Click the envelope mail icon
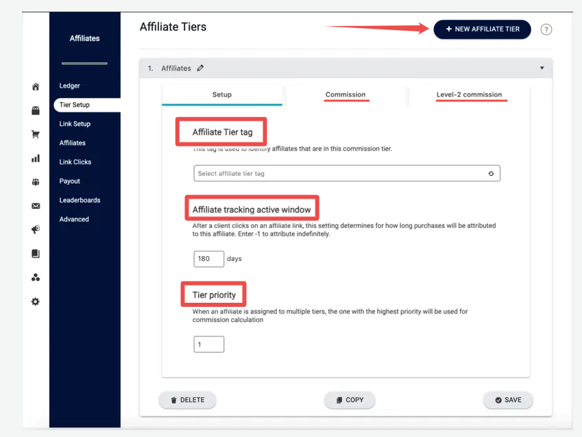 [36, 206]
